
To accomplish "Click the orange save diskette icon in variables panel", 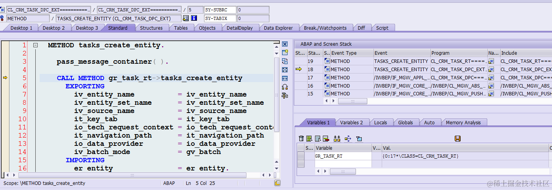I will [x=457, y=138].
